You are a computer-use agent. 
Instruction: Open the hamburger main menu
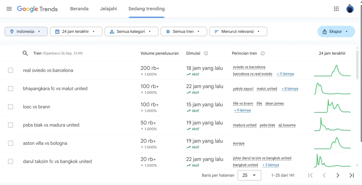click(x=9, y=9)
